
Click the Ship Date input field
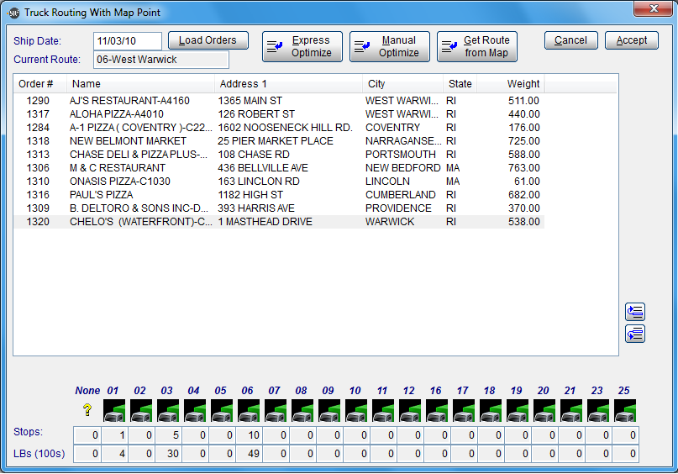(x=127, y=41)
